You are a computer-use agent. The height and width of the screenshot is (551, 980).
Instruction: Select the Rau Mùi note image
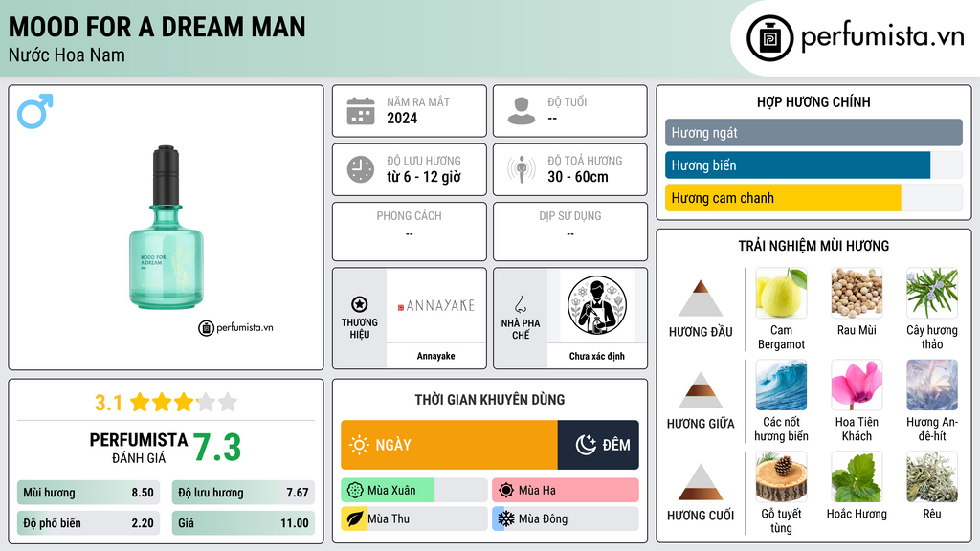pos(857,293)
